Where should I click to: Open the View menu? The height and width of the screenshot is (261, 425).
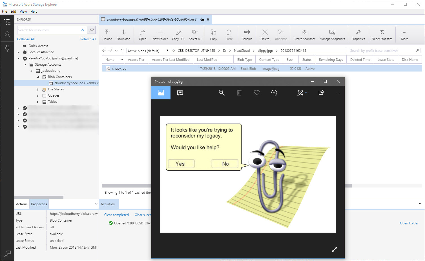coord(23,12)
